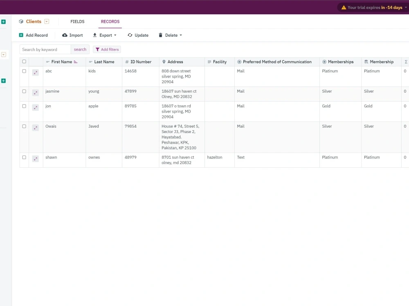
Task: Click the Clients table cube icon
Action: (x=21, y=22)
